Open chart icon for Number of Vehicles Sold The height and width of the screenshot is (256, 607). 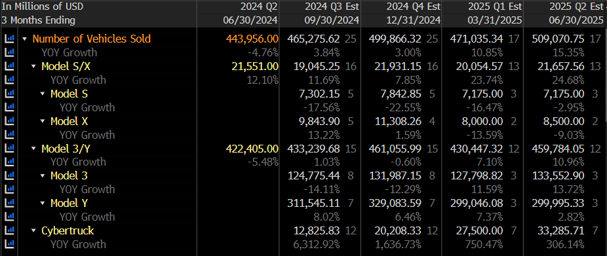(9, 39)
